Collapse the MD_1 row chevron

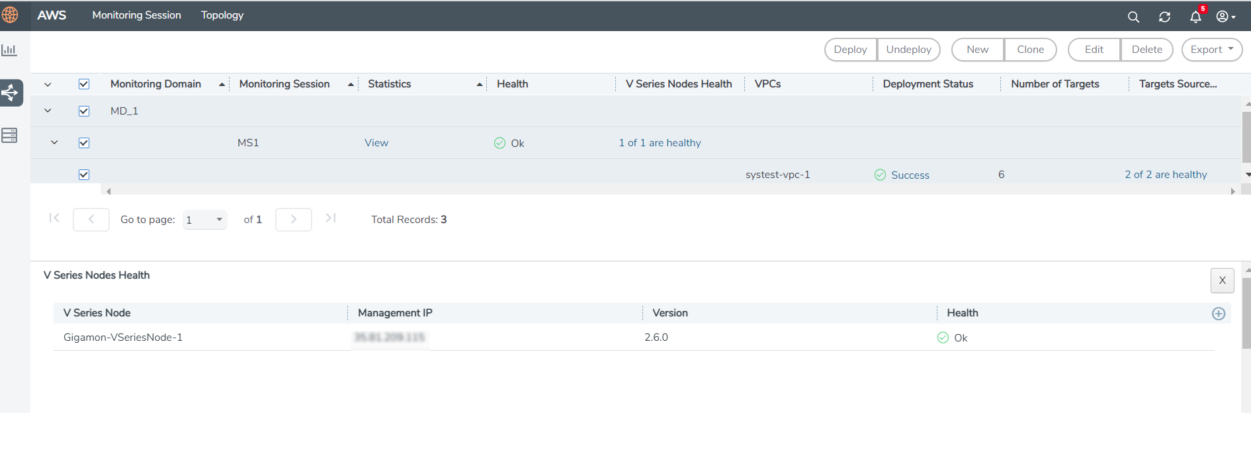coord(48,111)
